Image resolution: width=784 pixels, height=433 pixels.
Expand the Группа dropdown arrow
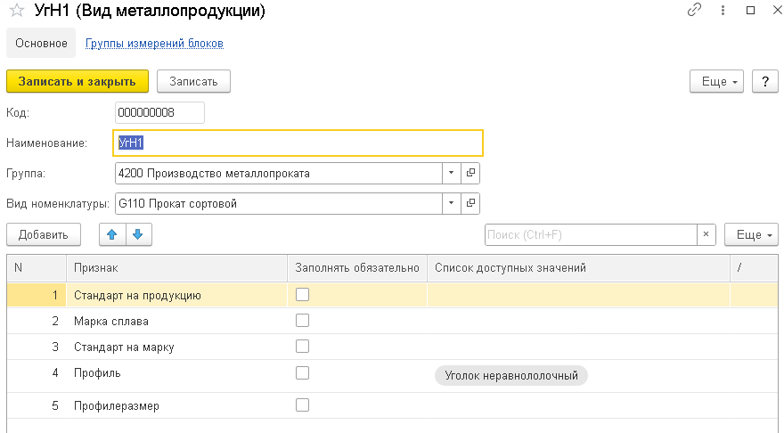click(x=451, y=173)
